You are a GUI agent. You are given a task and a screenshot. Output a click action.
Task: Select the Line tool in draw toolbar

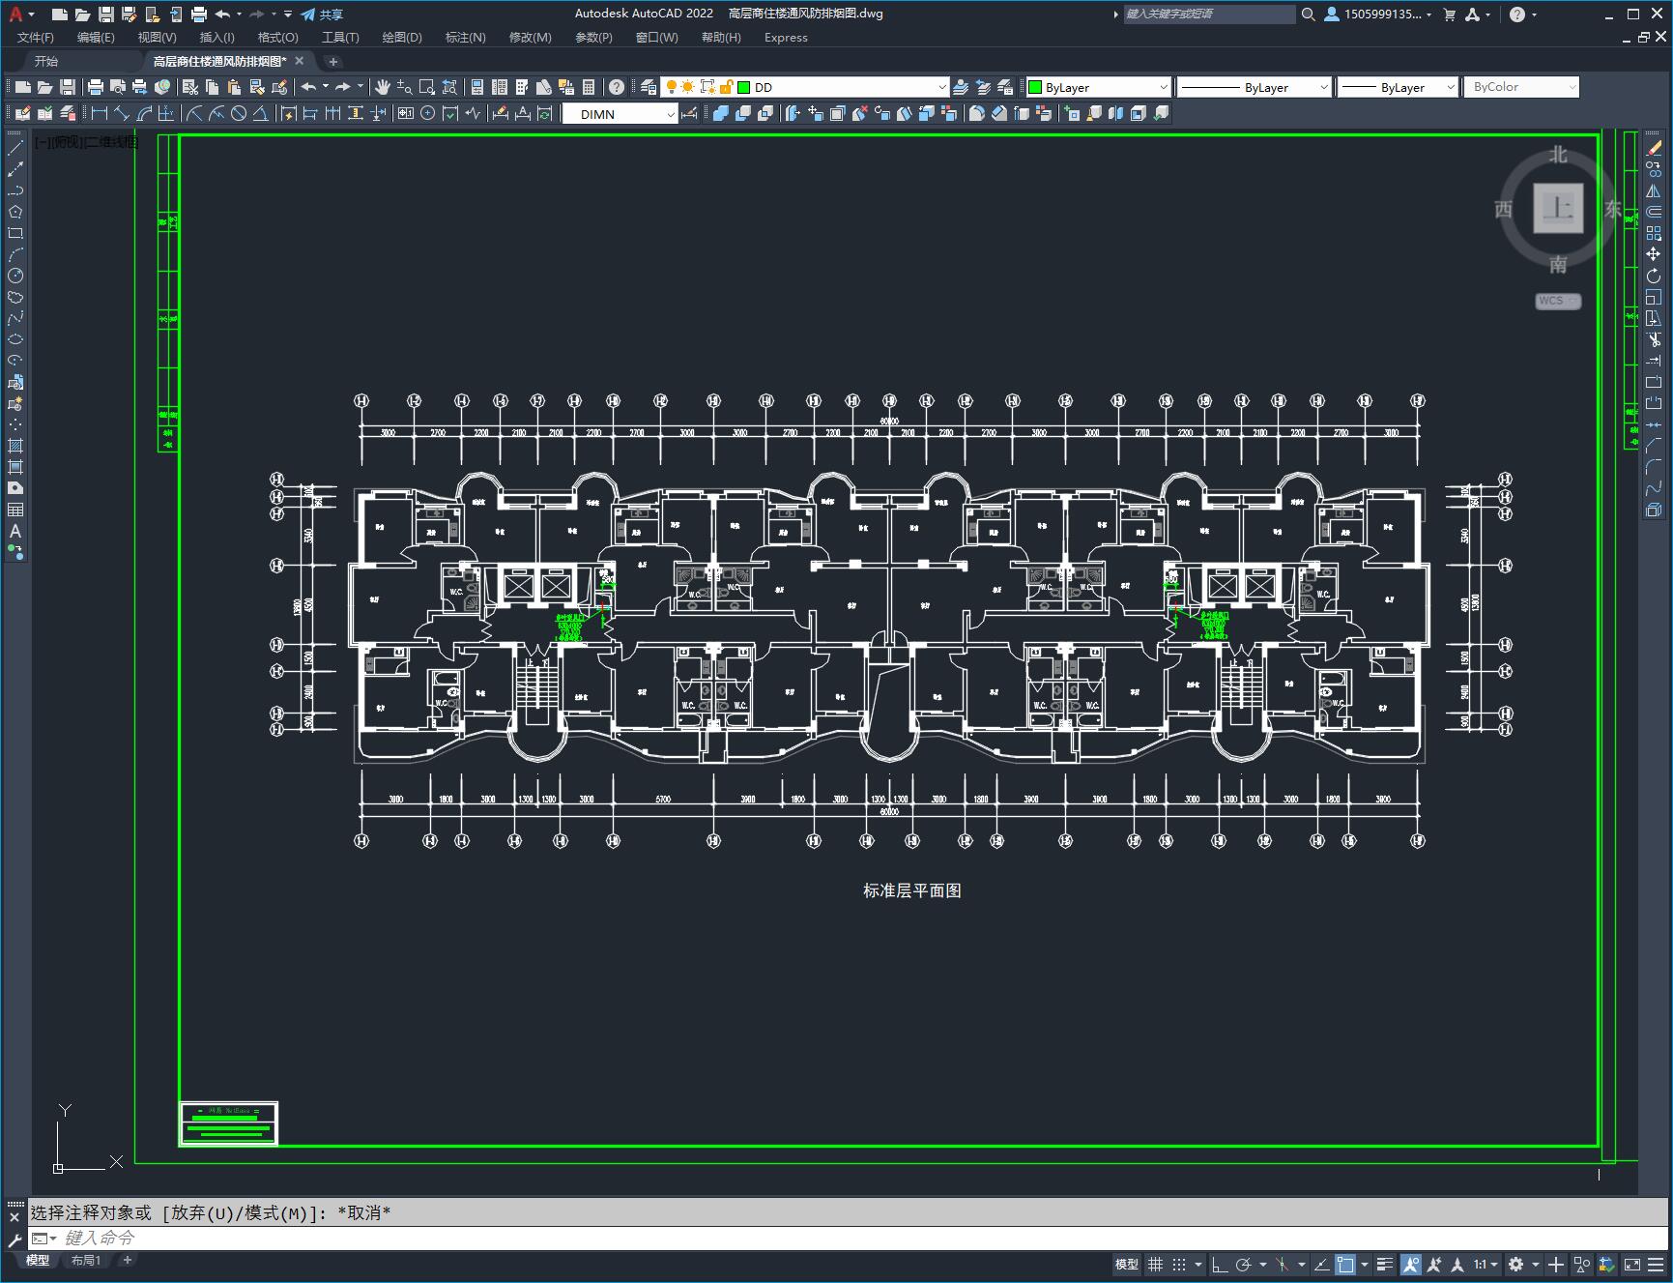(x=15, y=148)
